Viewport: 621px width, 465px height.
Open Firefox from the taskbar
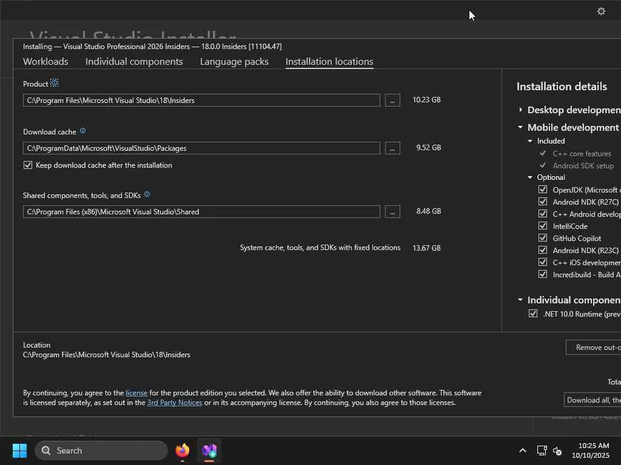pyautogui.click(x=182, y=450)
